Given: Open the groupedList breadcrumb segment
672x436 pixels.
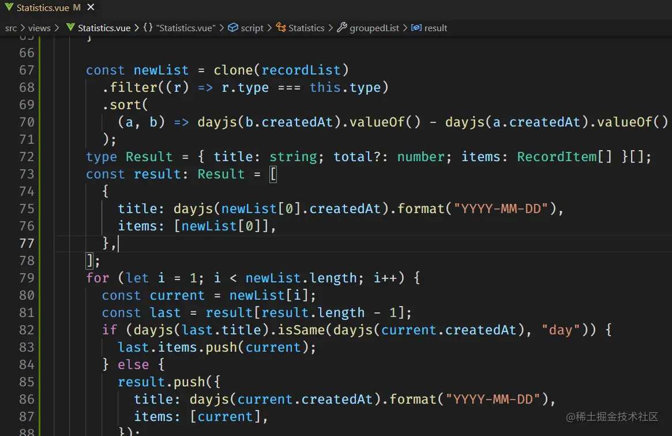Looking at the screenshot, I should coord(374,28).
